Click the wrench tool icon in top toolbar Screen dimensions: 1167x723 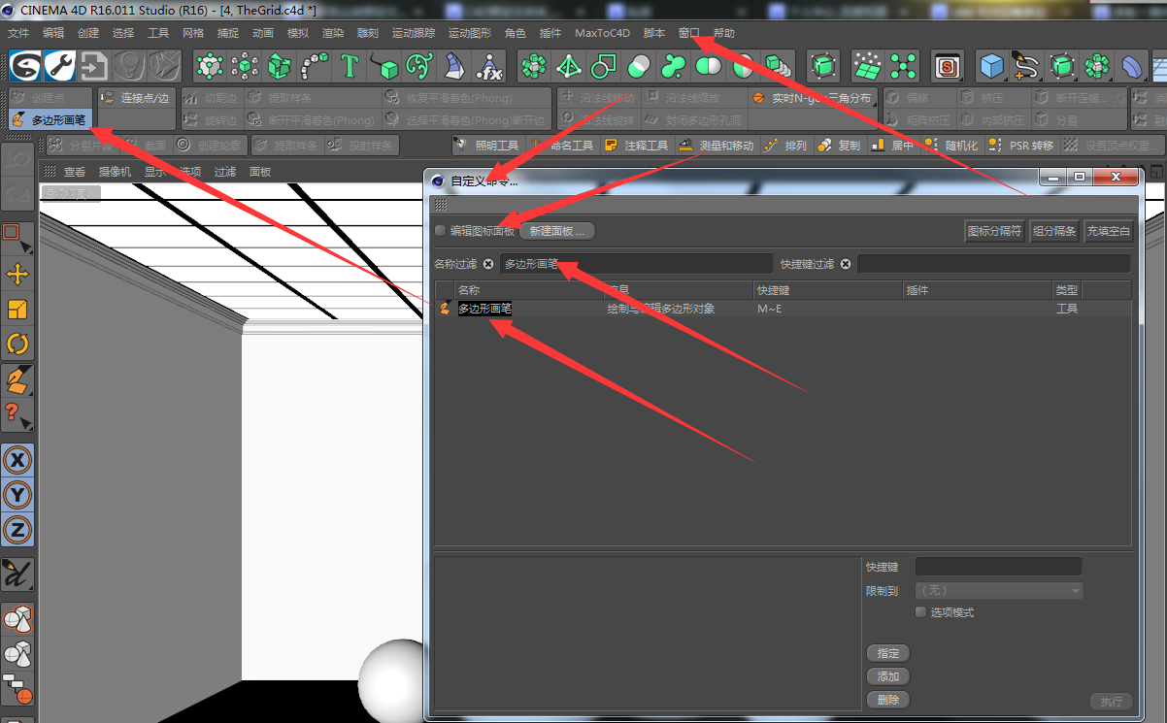click(60, 66)
